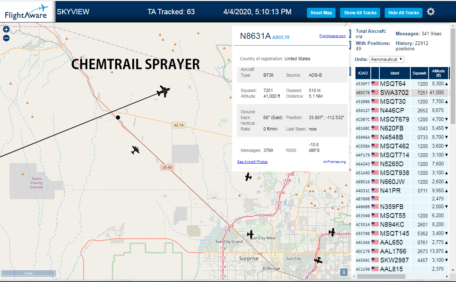This screenshot has height=282, width=456.
Task: Open FlightAware.com link in info panel
Action: pos(332,36)
